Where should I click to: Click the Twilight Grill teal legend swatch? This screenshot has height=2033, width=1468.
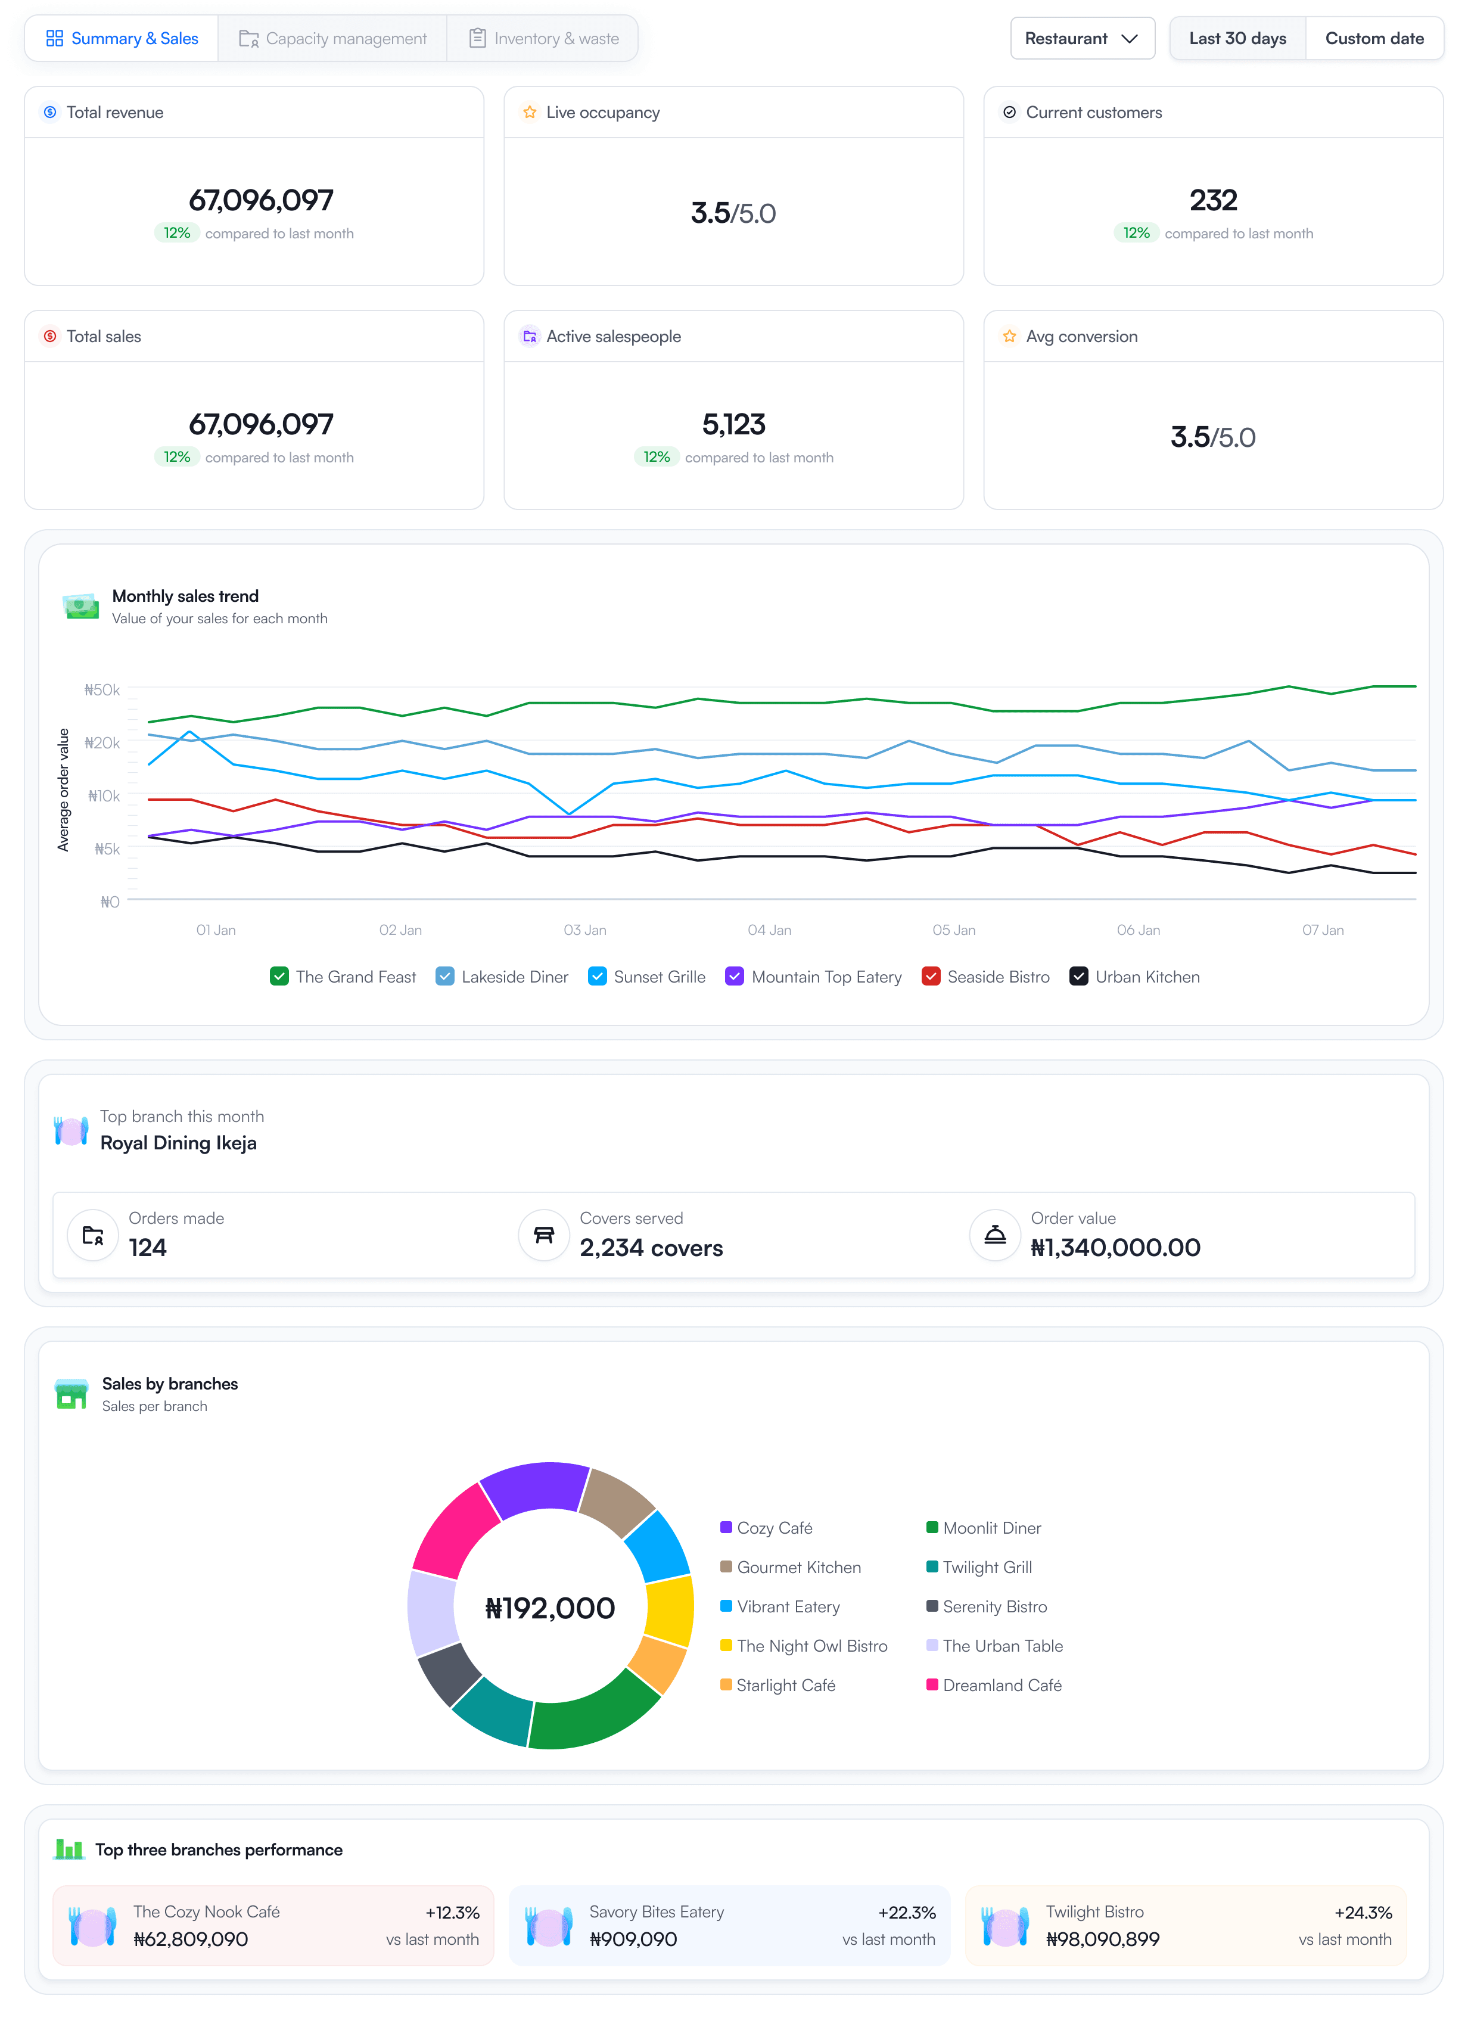(932, 1566)
